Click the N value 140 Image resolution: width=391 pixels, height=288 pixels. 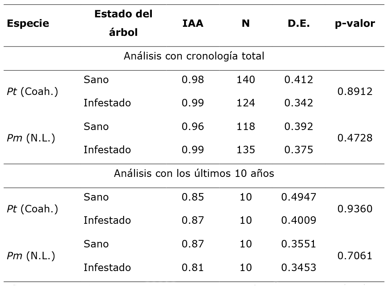click(245, 80)
